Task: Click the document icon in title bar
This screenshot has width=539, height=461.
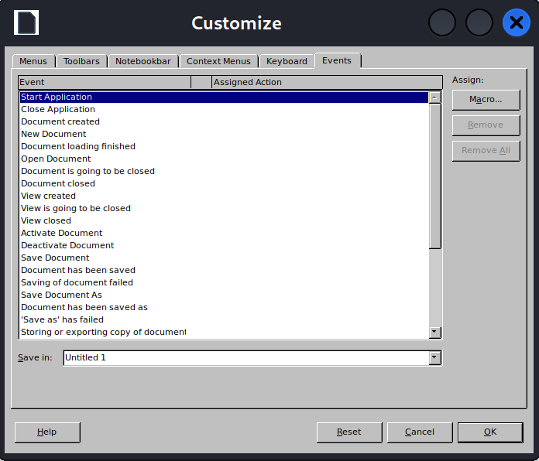Action: (26, 22)
